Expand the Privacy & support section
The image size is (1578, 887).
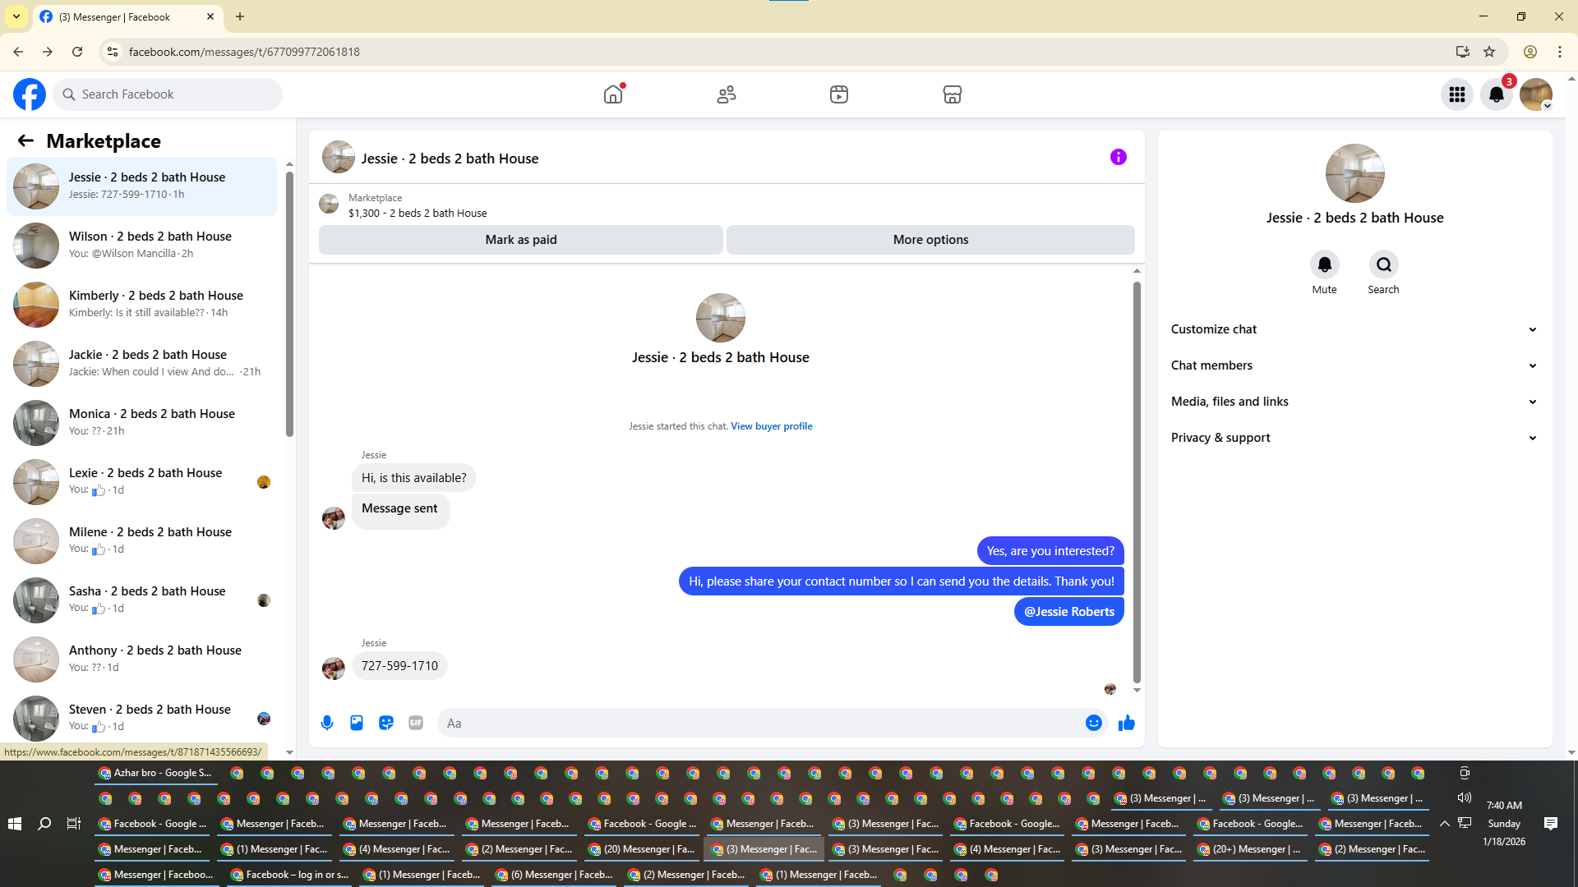1354,438
